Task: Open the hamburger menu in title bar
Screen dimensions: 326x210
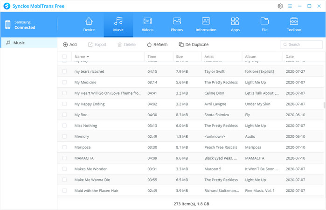Action: click(x=290, y=6)
